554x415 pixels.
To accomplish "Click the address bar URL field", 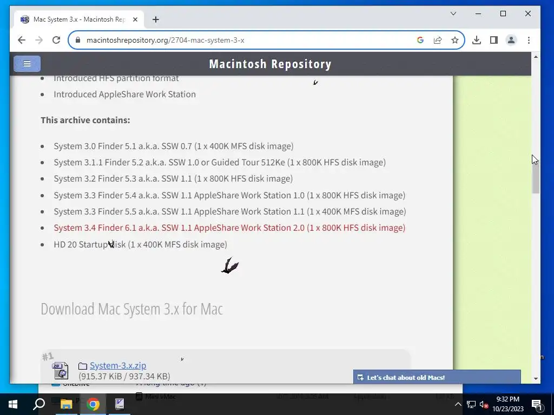I will tap(247, 40).
